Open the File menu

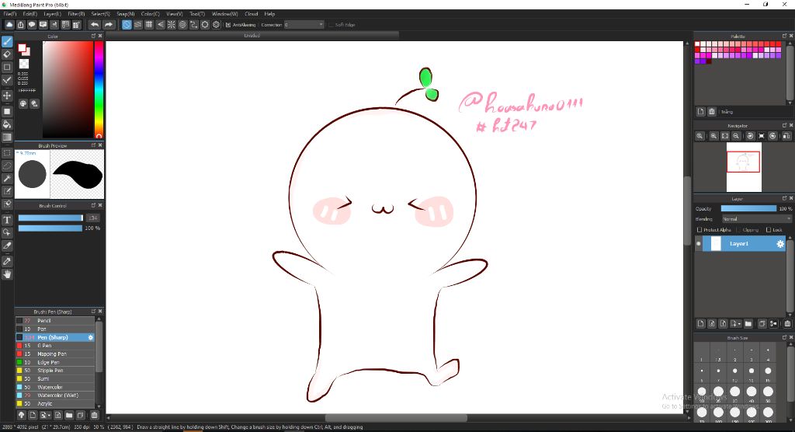pos(9,14)
